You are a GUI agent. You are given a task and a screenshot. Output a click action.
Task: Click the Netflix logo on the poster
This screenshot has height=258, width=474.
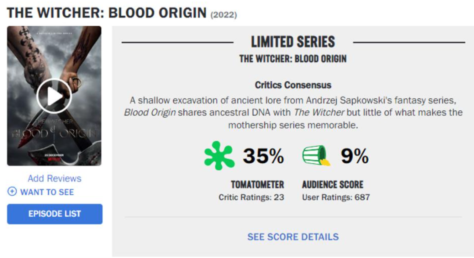pyautogui.click(x=54, y=158)
